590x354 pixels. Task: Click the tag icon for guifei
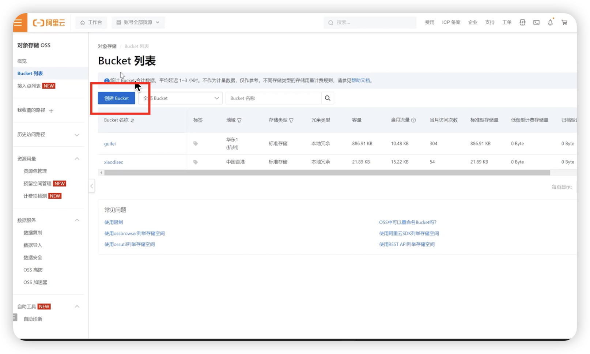coord(196,144)
